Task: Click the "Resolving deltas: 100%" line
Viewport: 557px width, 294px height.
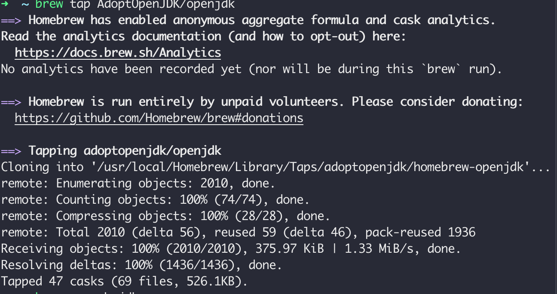Action: tap(141, 265)
